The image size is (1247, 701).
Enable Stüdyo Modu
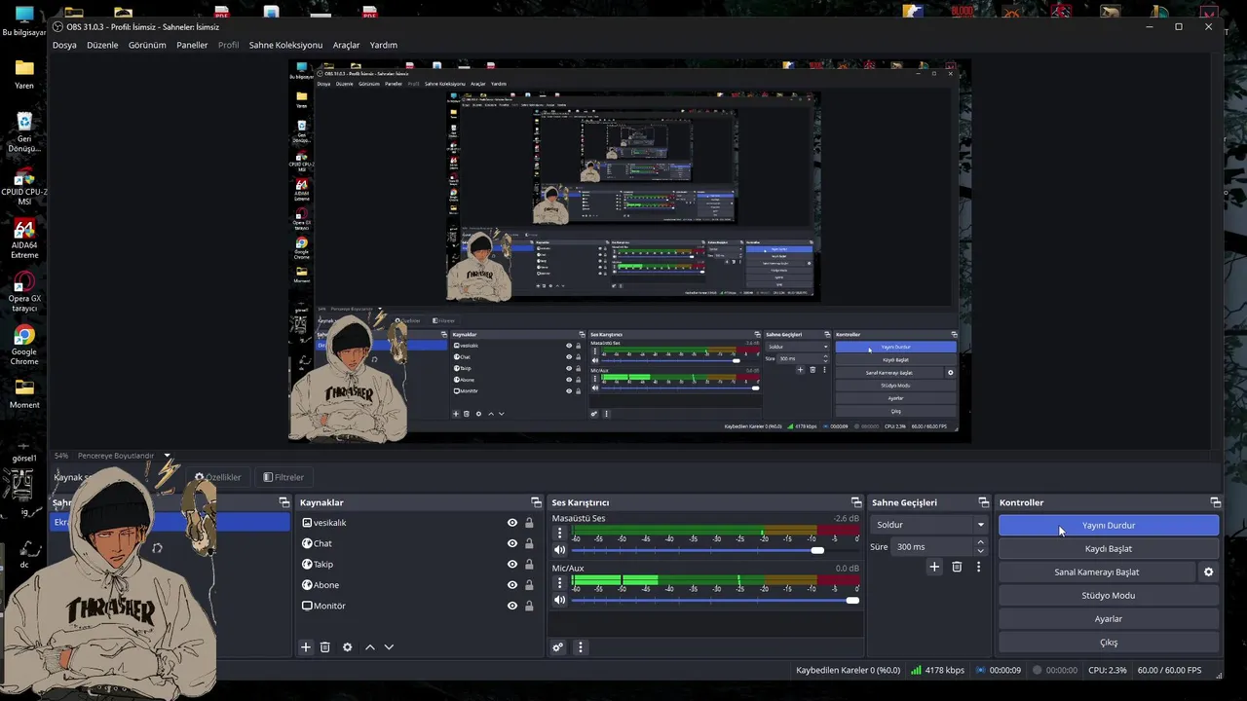point(1109,596)
